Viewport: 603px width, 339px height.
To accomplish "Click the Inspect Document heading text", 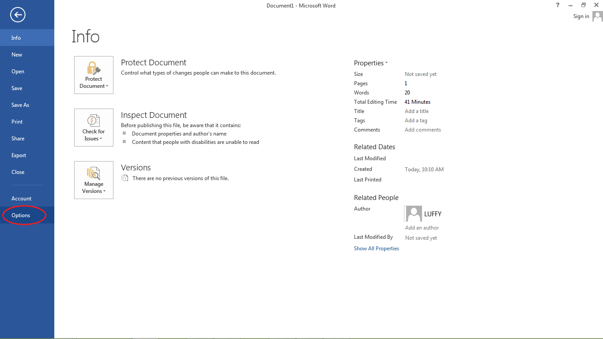I will click(x=154, y=115).
